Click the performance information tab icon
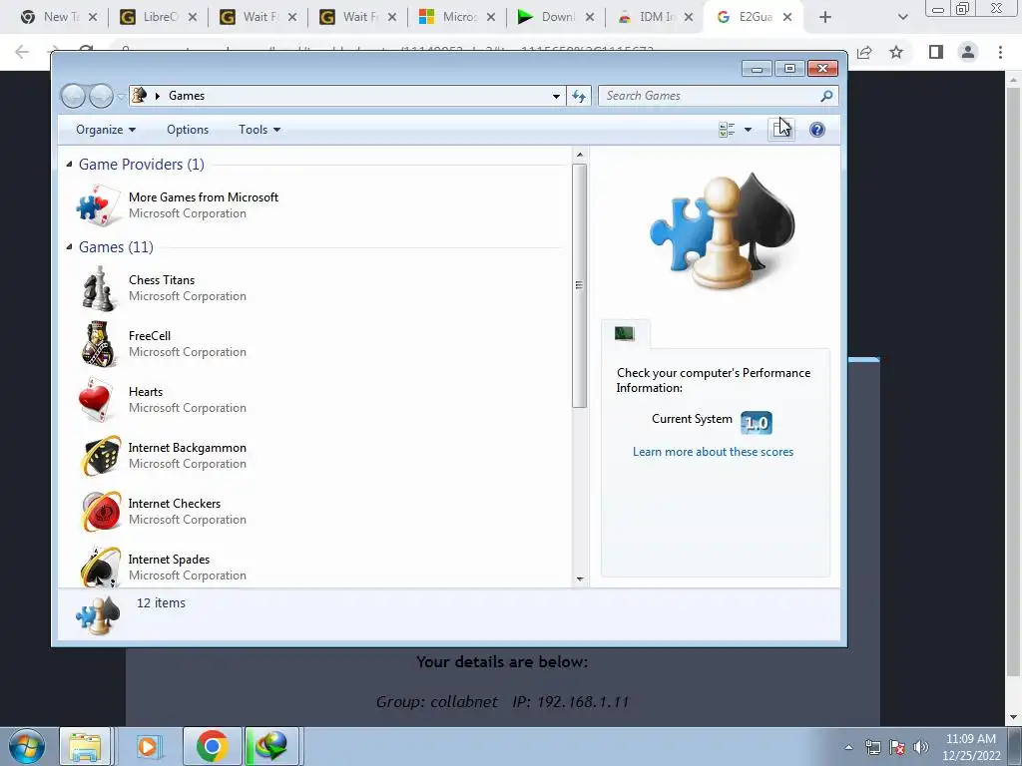The height and width of the screenshot is (766, 1022). (625, 333)
